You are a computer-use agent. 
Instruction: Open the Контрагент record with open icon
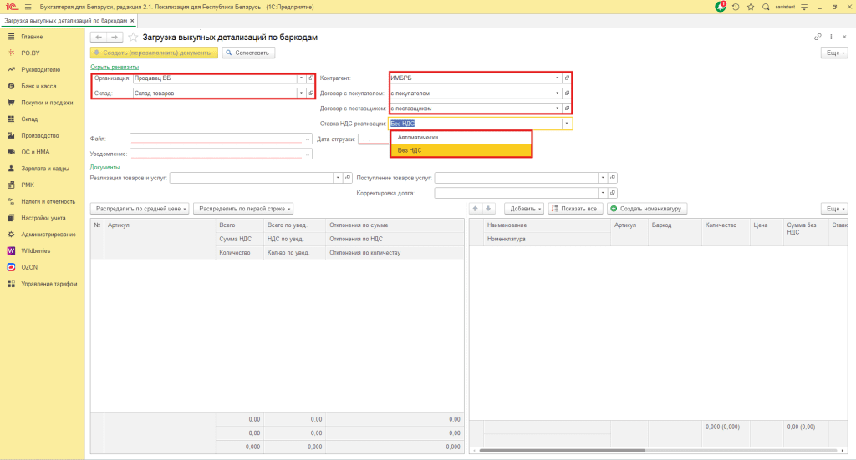[567, 78]
